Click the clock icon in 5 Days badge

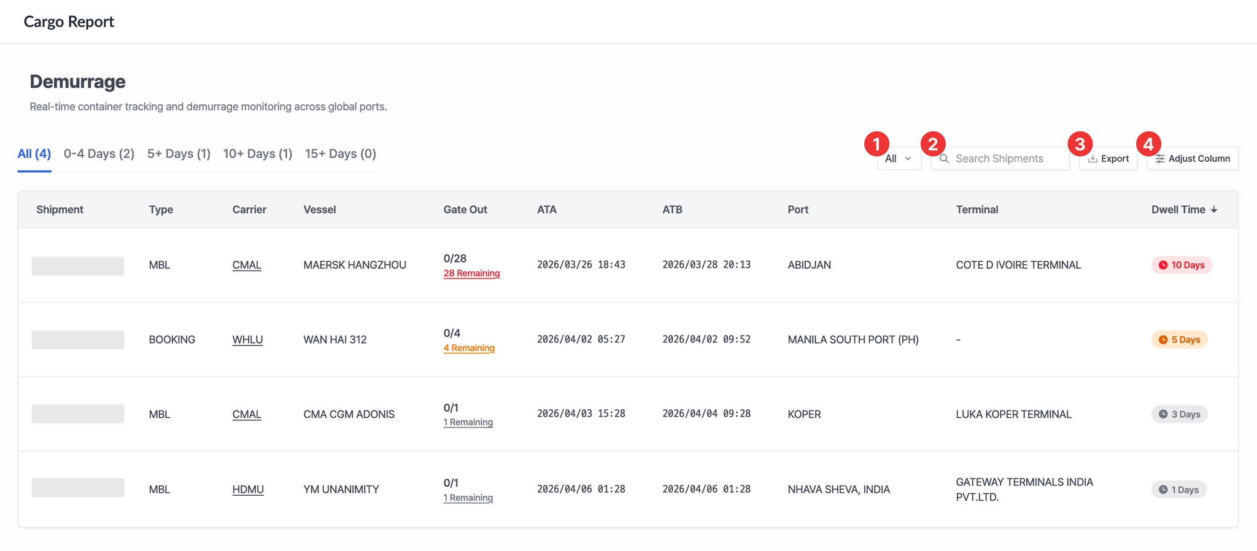pyautogui.click(x=1163, y=340)
